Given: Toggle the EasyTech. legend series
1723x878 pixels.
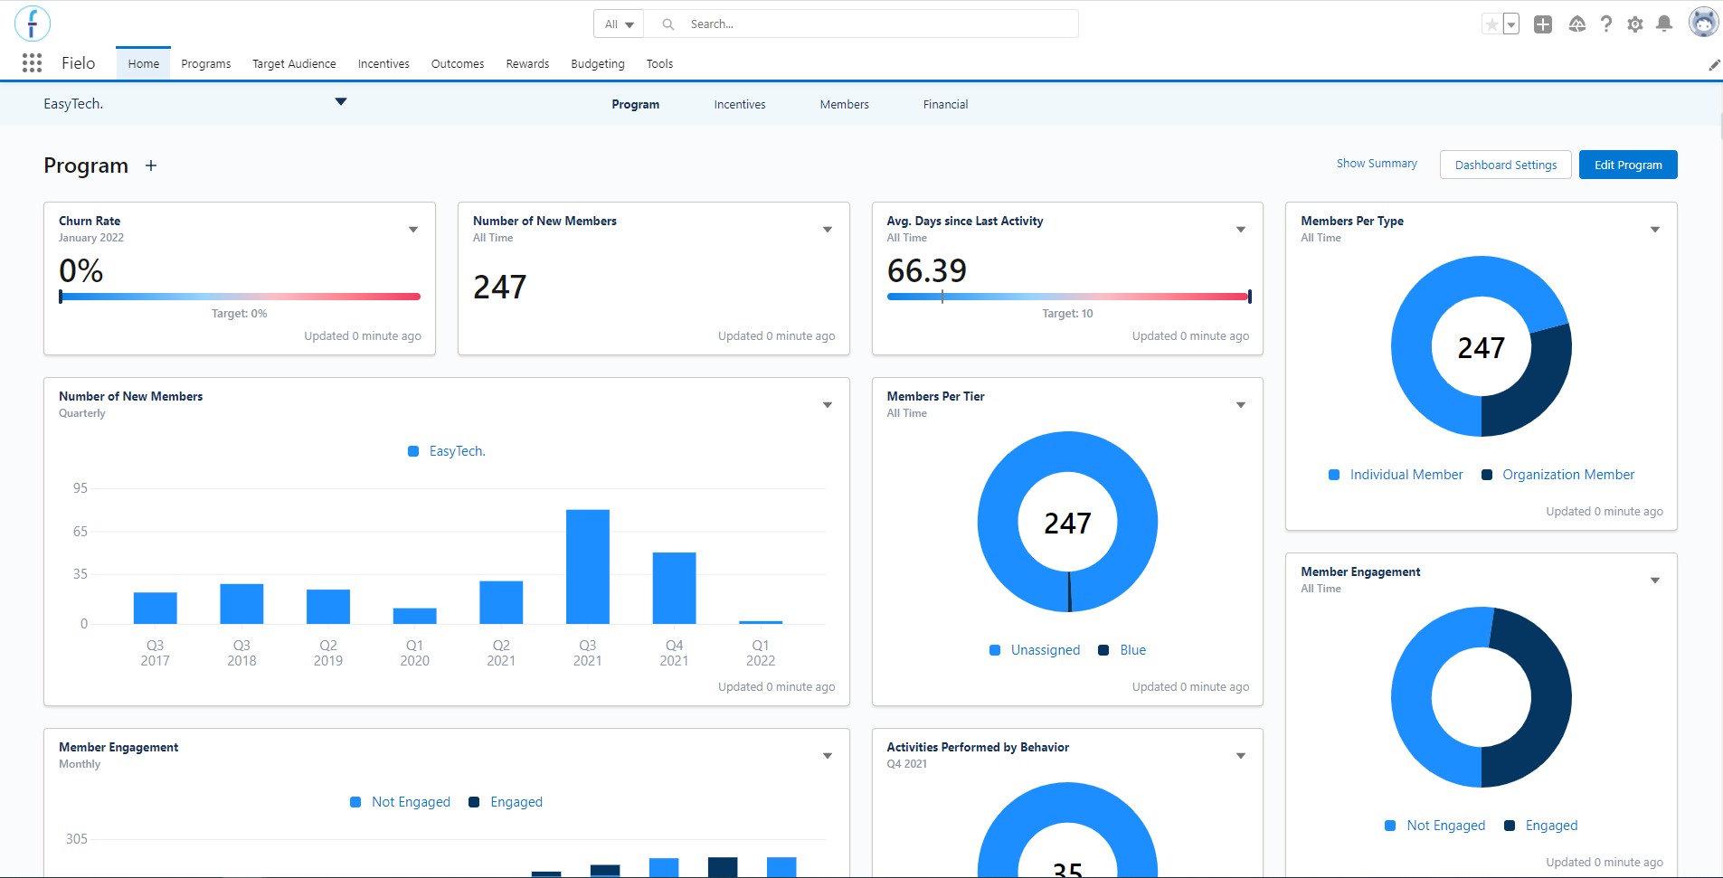Looking at the screenshot, I should pyautogui.click(x=447, y=451).
